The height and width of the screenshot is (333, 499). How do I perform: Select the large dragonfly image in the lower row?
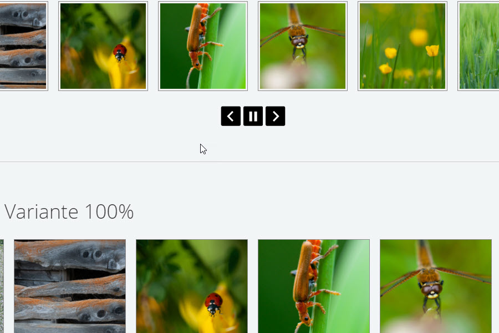pos(436,286)
